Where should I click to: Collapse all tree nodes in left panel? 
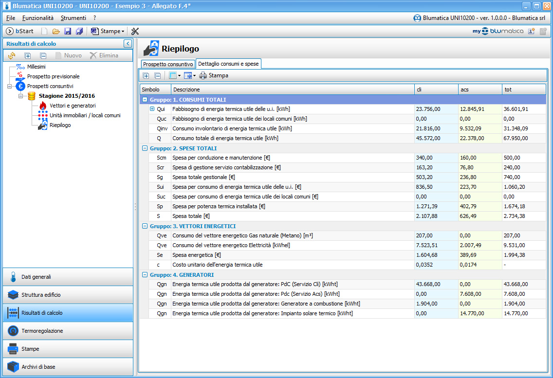43,55
